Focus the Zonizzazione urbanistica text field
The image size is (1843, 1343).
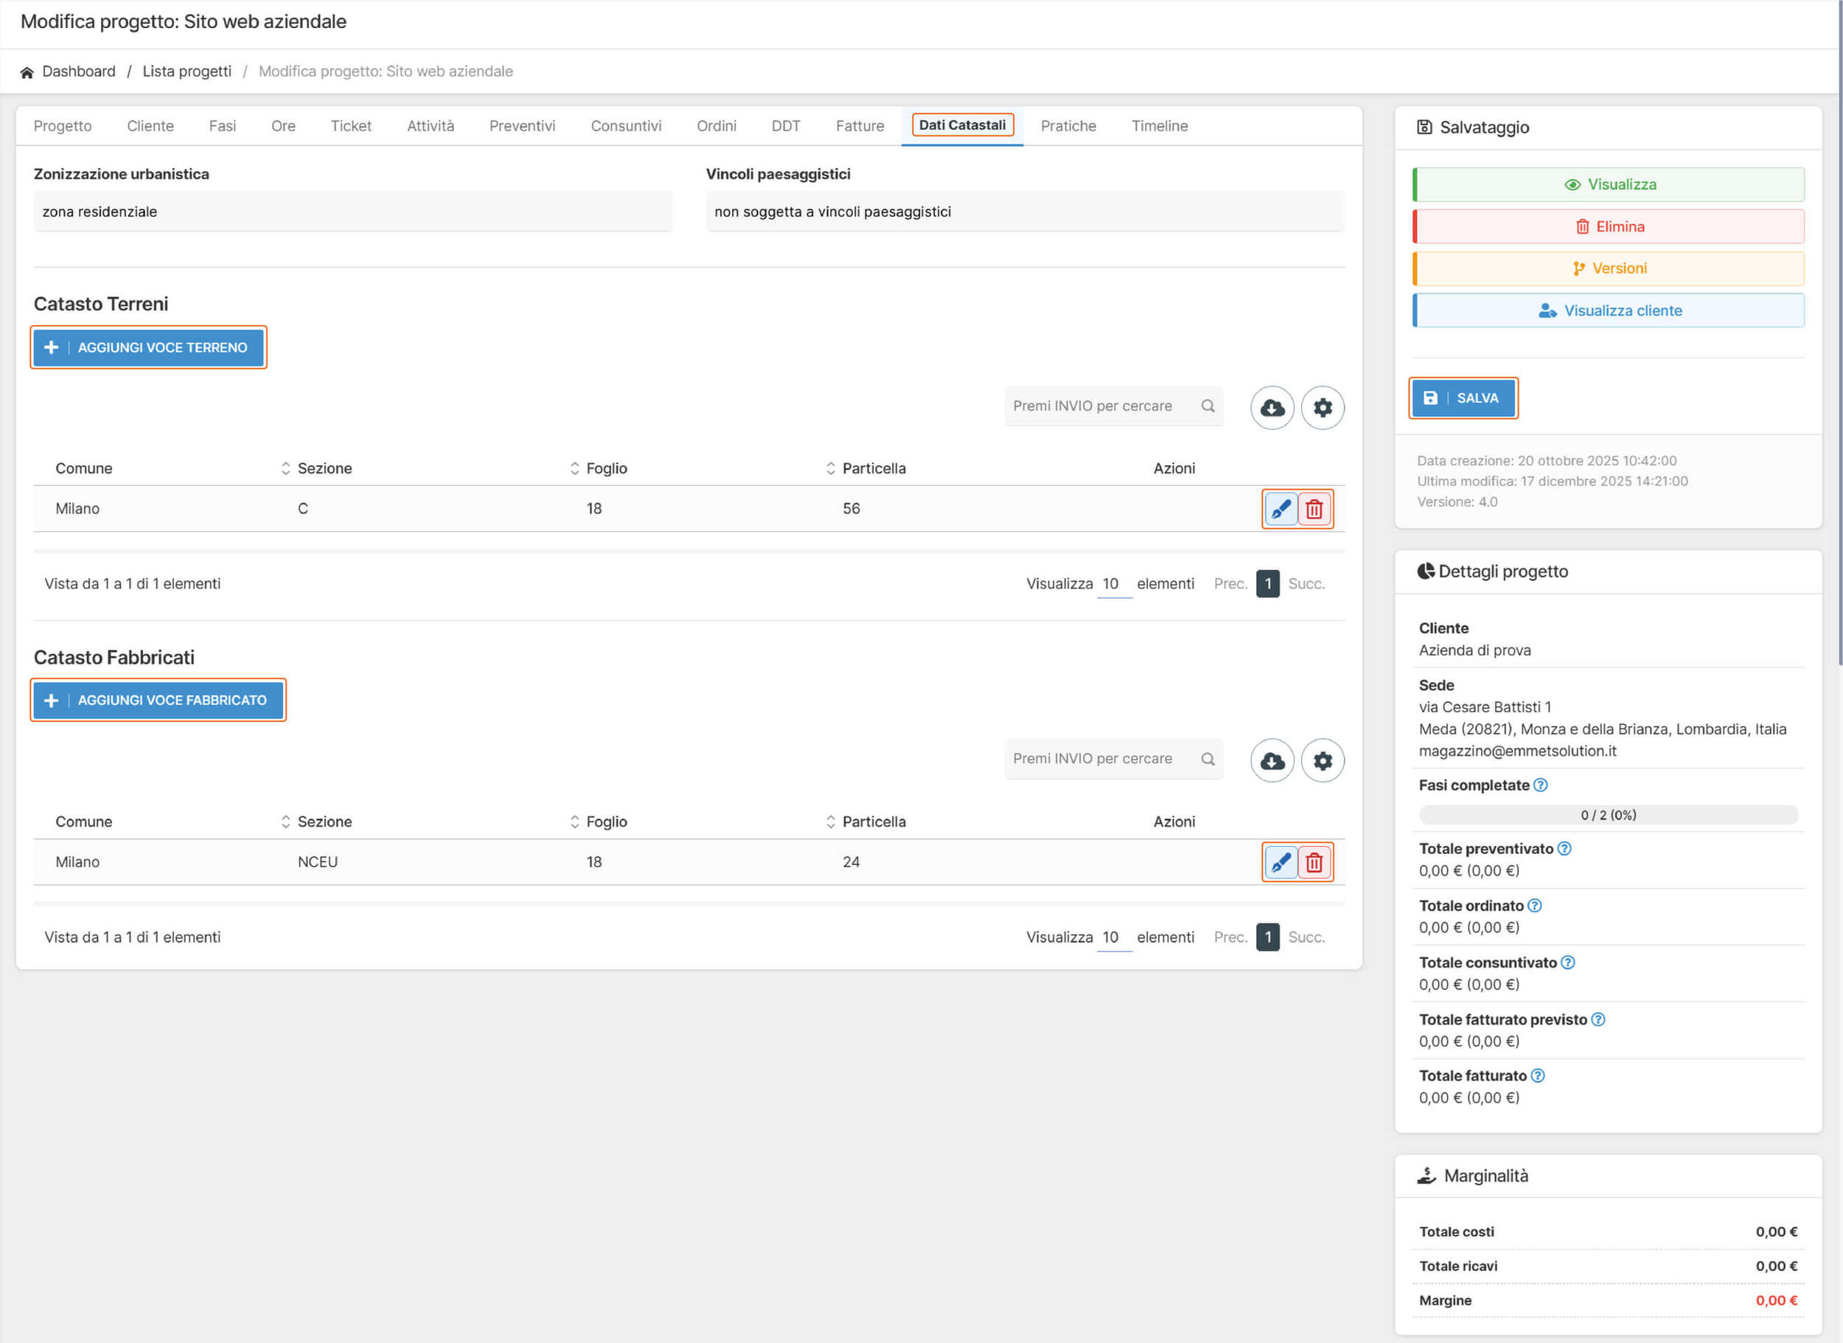coord(352,212)
